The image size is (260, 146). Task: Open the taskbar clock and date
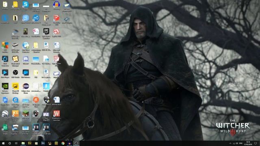pyautogui.click(x=248, y=143)
